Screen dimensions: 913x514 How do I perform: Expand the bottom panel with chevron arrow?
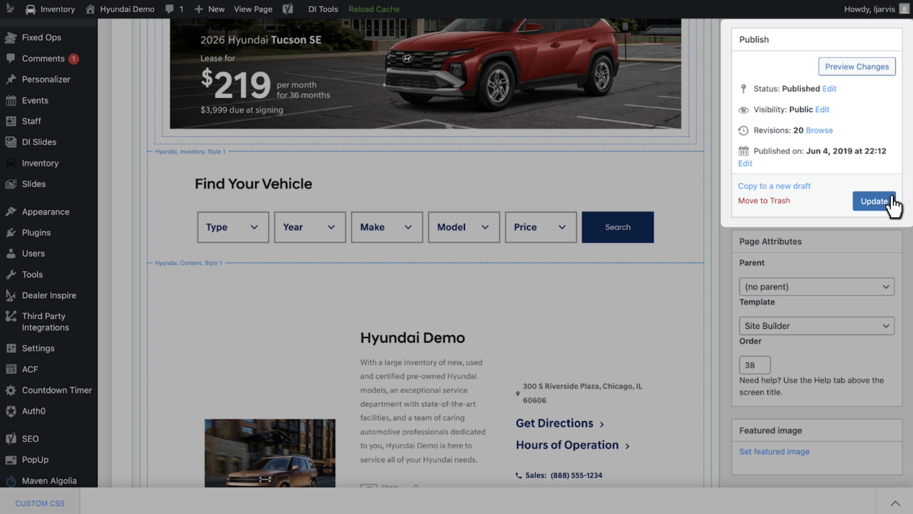click(895, 503)
